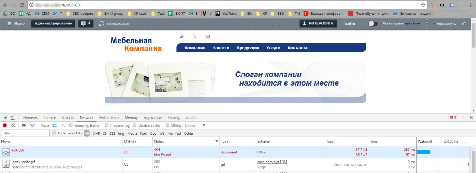
Task: Open the ИНТЕРВОЛГА user profile button
Action: click(x=318, y=24)
